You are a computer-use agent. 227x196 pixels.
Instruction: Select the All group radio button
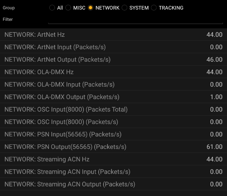pyautogui.click(x=52, y=8)
